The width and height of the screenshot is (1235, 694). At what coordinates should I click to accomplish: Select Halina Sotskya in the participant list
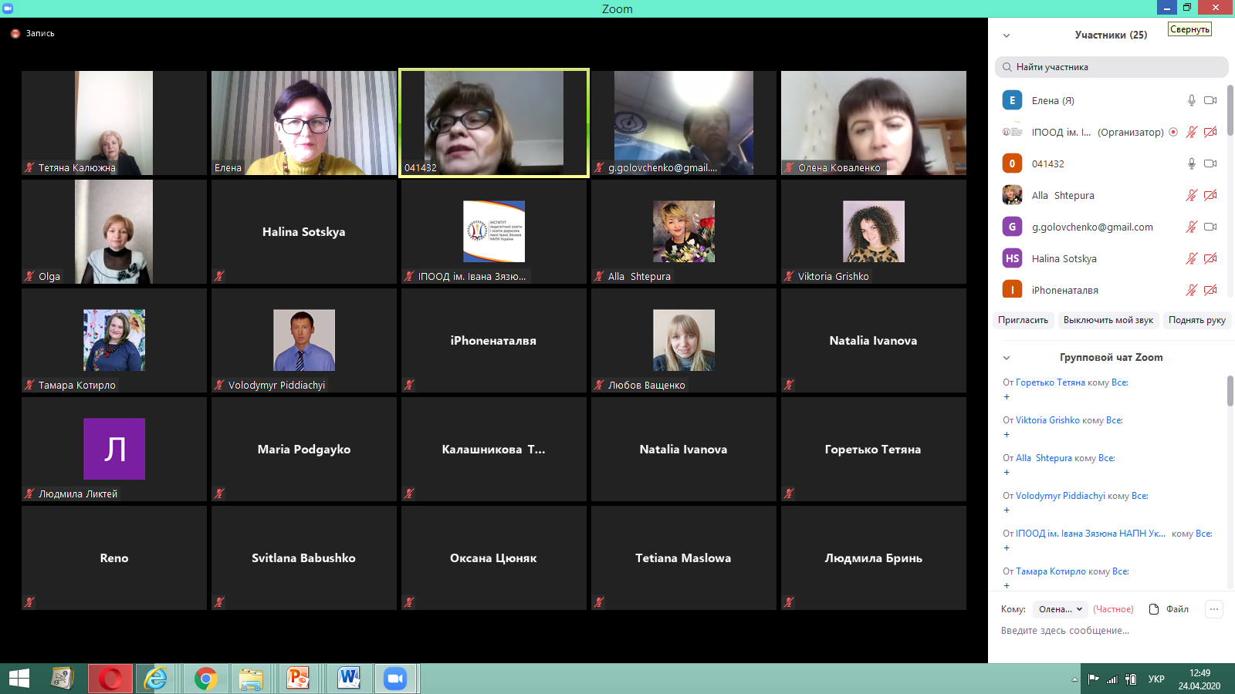(1064, 259)
